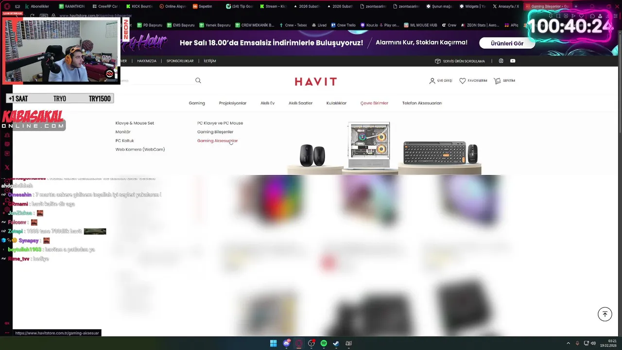Switch to the Sepetim browser tab

[206, 6]
